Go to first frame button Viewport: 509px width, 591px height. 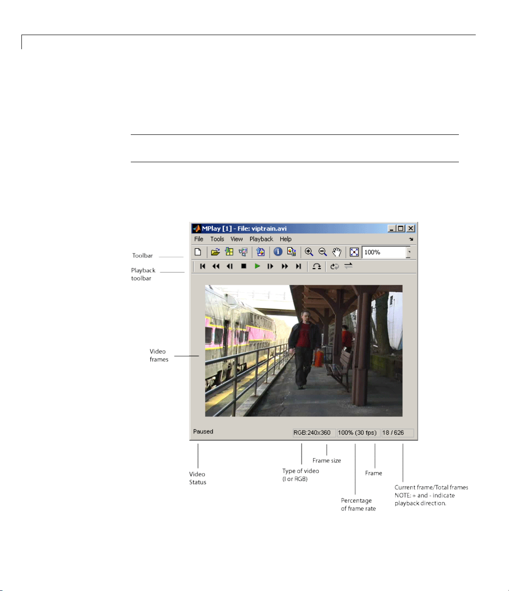[x=203, y=267]
